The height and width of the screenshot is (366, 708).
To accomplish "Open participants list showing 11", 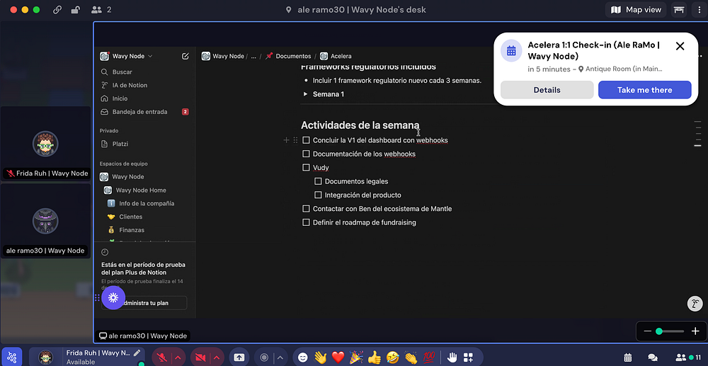I will (688, 358).
